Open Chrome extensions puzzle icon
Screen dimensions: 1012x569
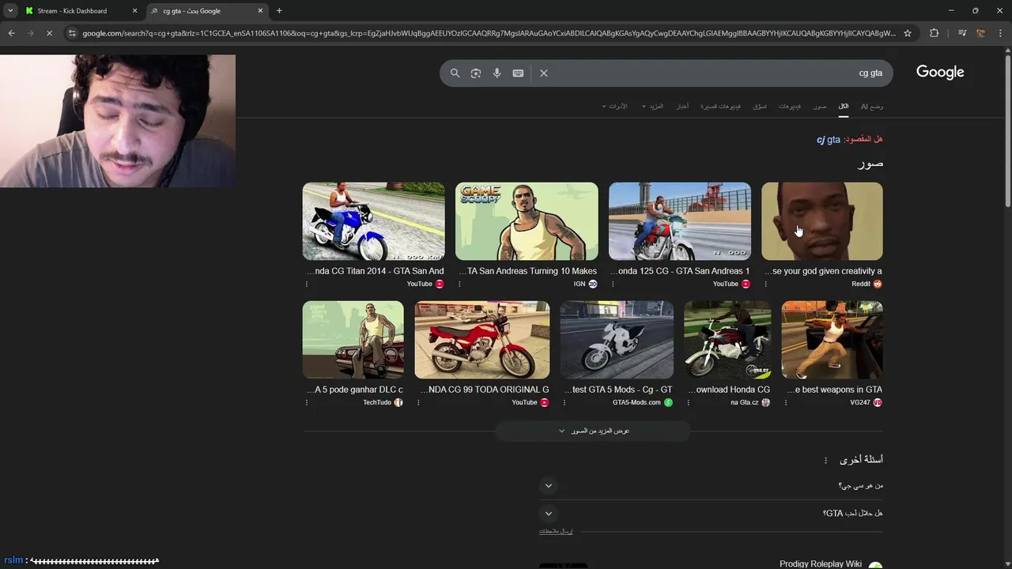click(x=934, y=33)
